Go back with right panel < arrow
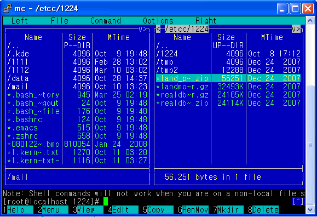317x217 pixels. (x=158, y=29)
